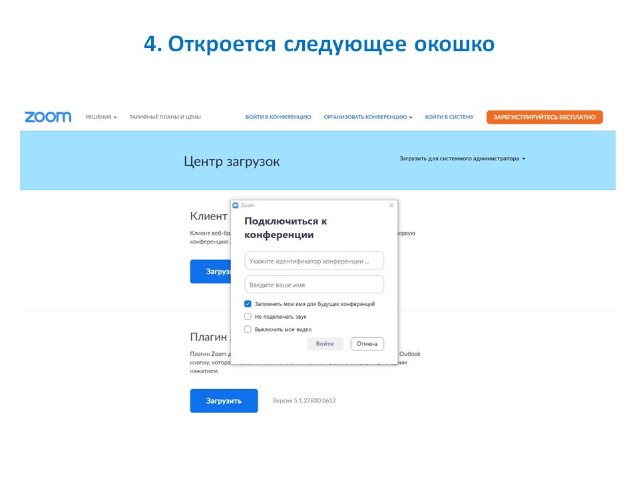Close the Zoom join dialog
This screenshot has width=639, height=479.
pyautogui.click(x=391, y=206)
